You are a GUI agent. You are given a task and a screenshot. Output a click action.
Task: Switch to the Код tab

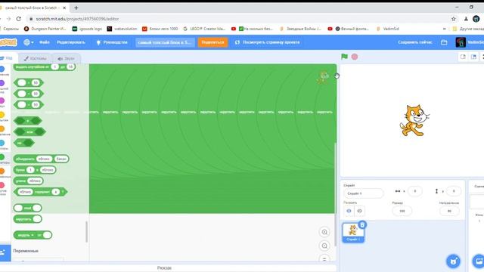pyautogui.click(x=7, y=58)
